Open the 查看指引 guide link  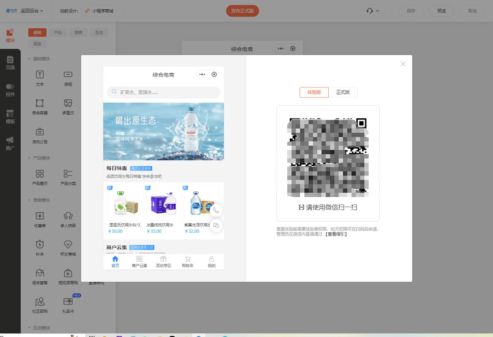click(336, 234)
